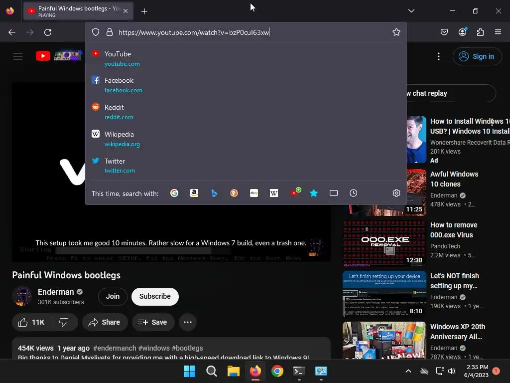Click the Firefox forward arrow button

click(x=30, y=32)
